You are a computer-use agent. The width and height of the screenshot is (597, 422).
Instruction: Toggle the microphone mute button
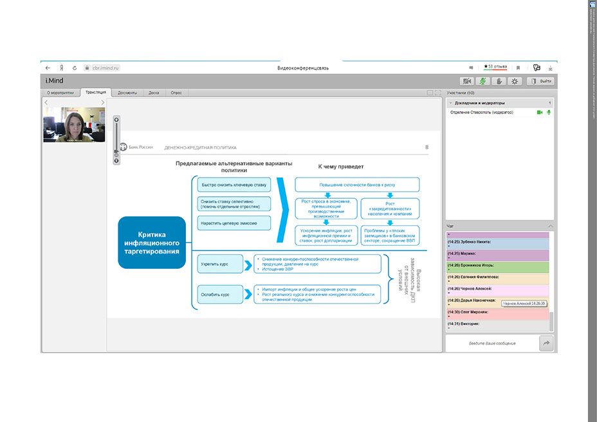(483, 81)
